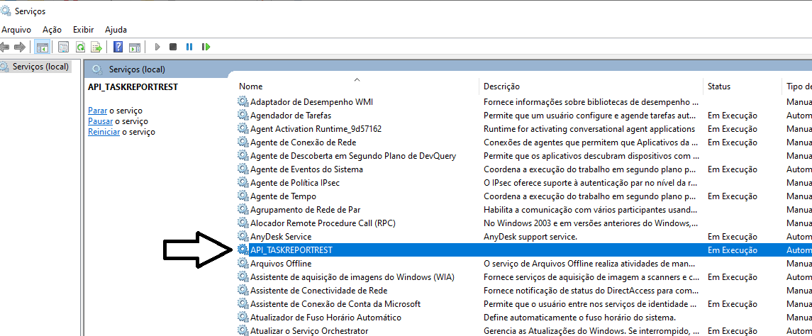Click the Restart Service icon
The height and width of the screenshot is (336, 812).
pyautogui.click(x=206, y=47)
